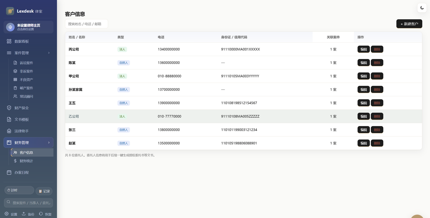The width and height of the screenshot is (430, 218).
Task: Edit the 陈某 client
Action: click(x=364, y=63)
